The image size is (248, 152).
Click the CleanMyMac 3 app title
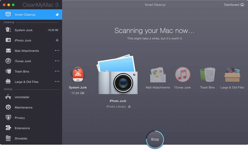click(40, 5)
